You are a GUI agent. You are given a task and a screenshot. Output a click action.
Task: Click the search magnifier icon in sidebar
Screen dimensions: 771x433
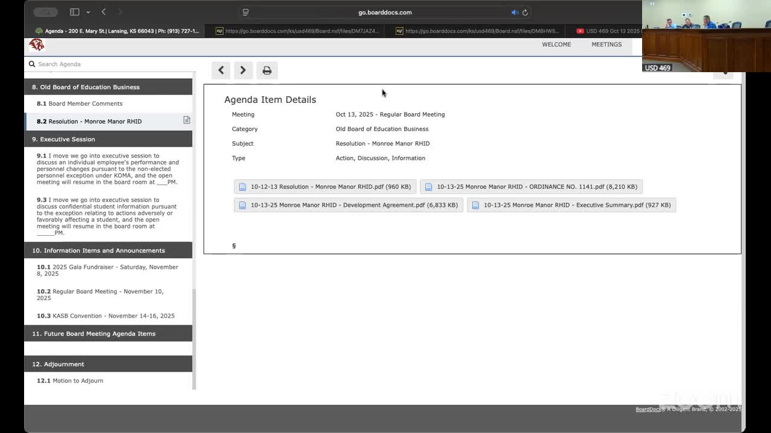click(x=32, y=64)
